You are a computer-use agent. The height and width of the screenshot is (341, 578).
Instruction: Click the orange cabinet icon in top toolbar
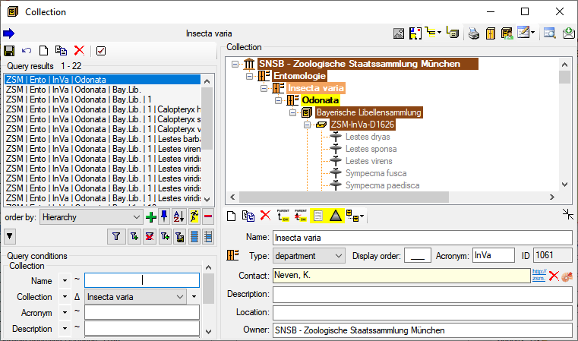(490, 33)
